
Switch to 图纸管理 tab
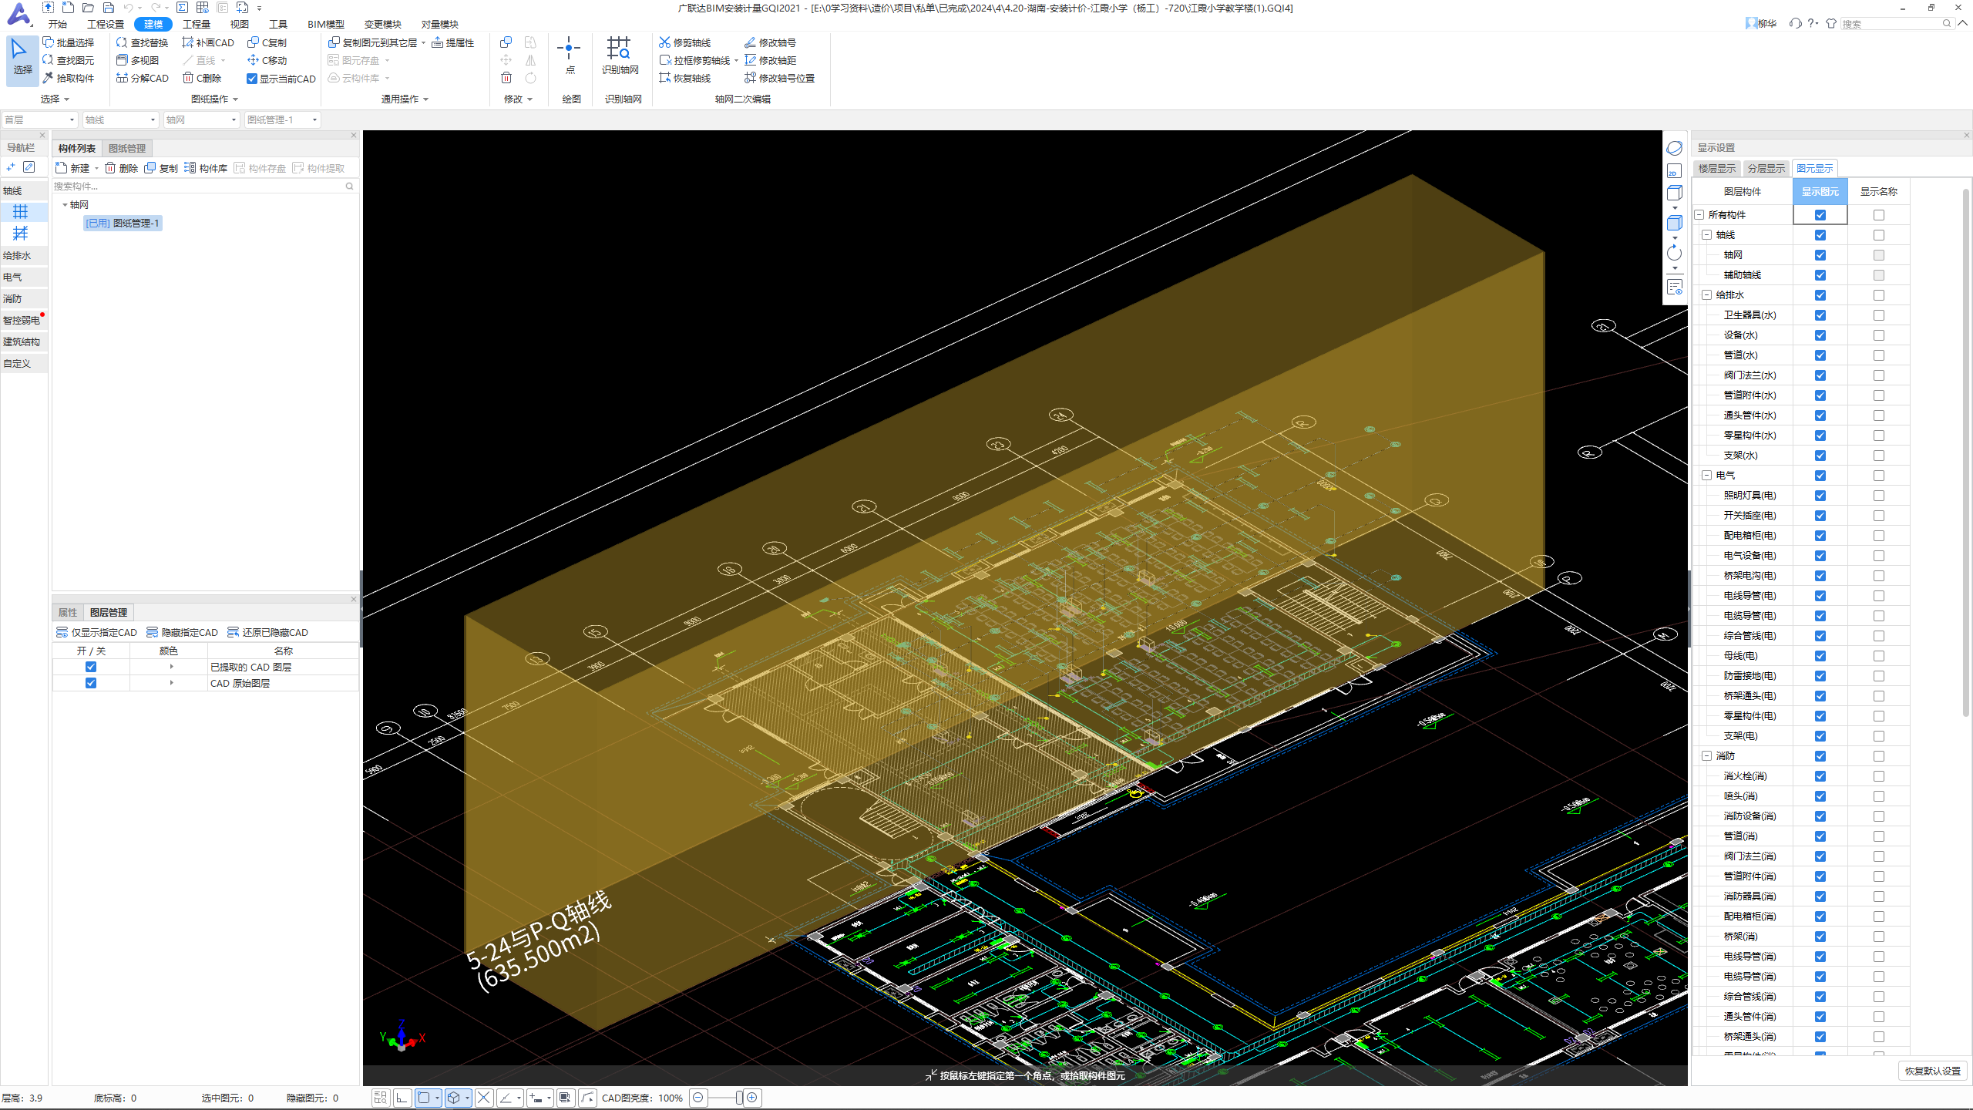click(127, 148)
